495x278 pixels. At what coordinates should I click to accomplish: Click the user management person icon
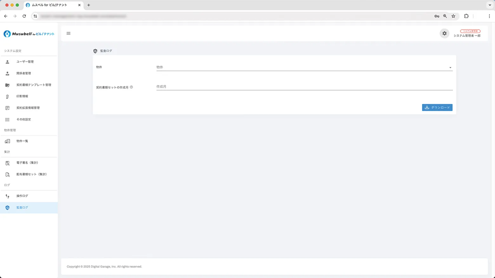7,62
